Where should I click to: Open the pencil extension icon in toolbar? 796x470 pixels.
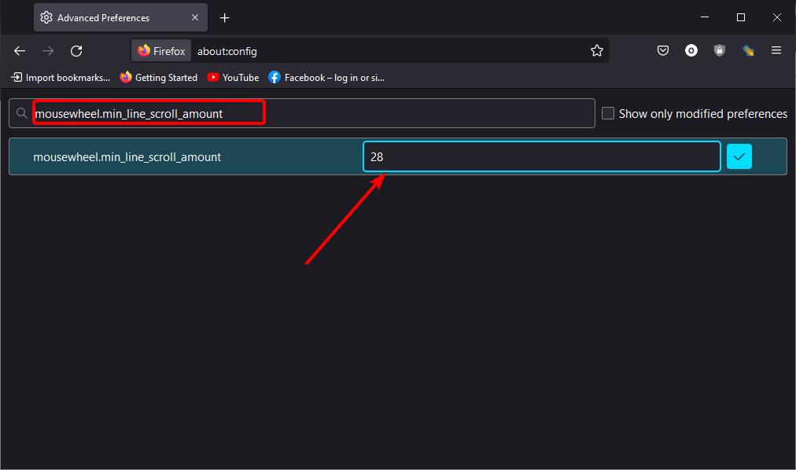(x=748, y=50)
